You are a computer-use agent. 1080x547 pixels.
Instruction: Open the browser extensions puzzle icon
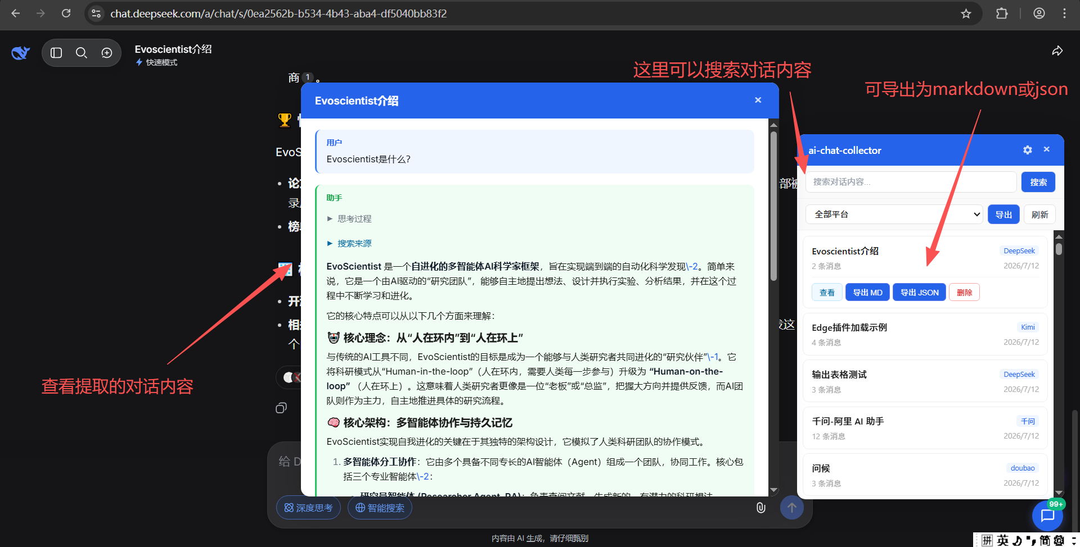point(1002,13)
